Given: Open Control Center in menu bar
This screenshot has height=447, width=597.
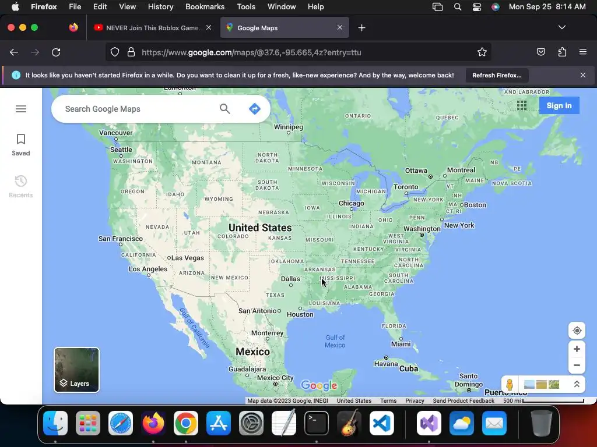Looking at the screenshot, I should click(x=477, y=7).
